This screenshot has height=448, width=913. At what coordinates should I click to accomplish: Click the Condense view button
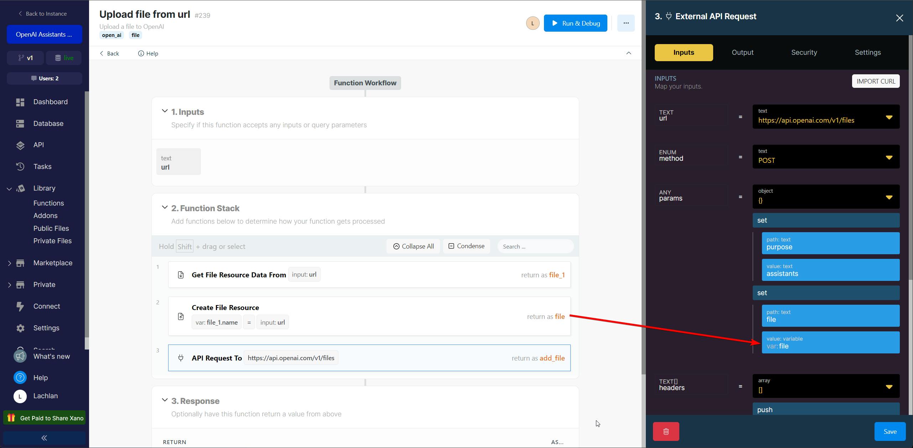(466, 246)
